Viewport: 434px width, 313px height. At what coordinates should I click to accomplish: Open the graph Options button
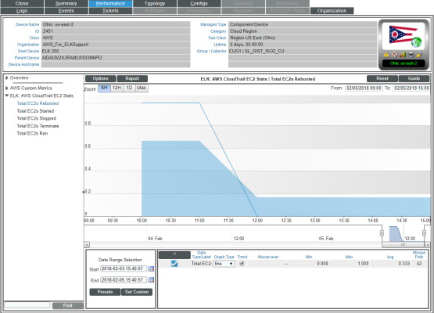point(101,79)
